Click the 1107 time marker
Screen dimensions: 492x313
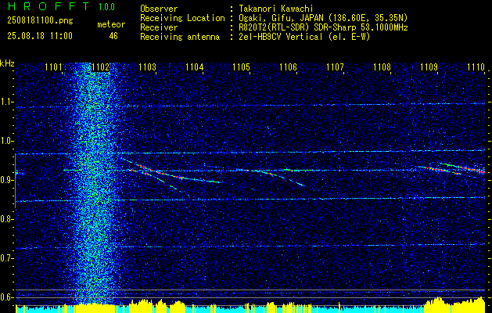(335, 67)
